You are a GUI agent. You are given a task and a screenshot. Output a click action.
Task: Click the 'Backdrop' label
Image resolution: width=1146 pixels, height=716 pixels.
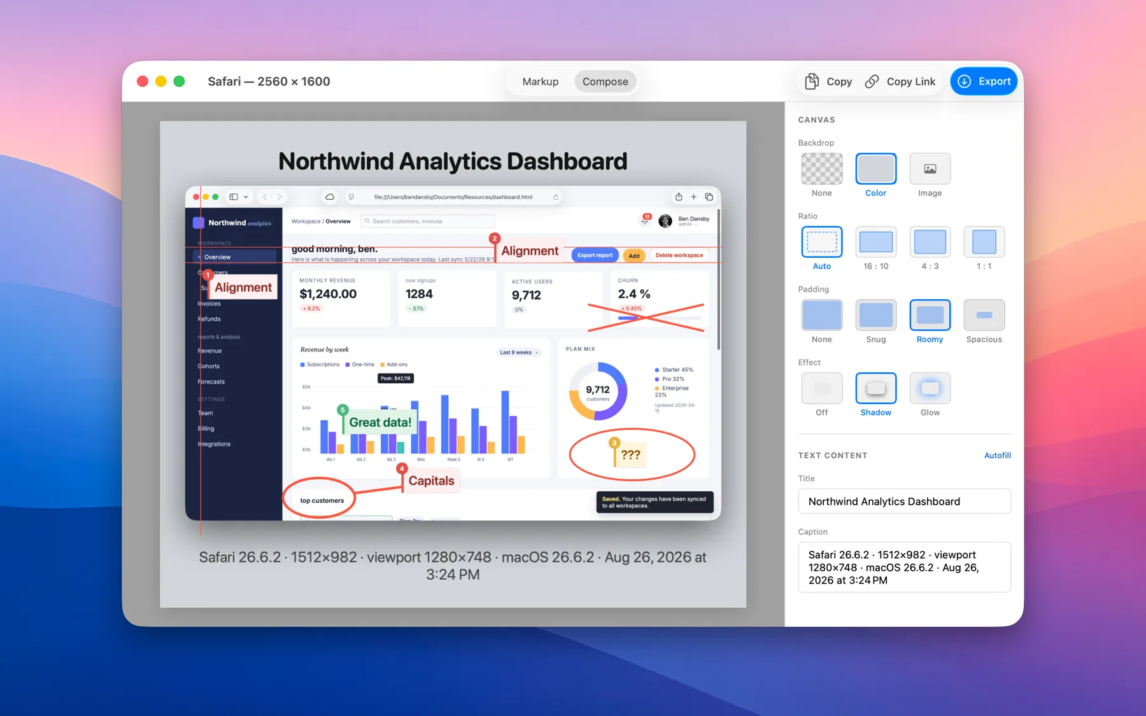pos(816,143)
